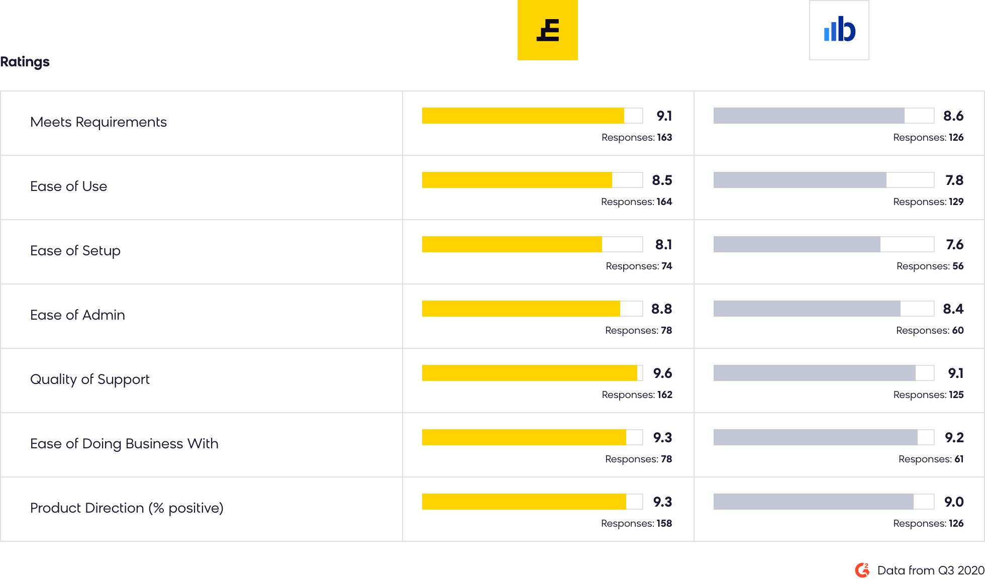Image resolution: width=985 pixels, height=582 pixels.
Task: Click gray Ease of Admin bar
Action: pos(807,309)
